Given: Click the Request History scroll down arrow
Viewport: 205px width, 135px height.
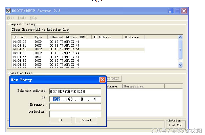Looking at the screenshot, I should tap(180, 65).
